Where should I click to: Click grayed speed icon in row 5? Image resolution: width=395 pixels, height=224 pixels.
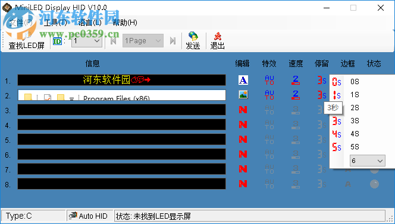point(296,139)
